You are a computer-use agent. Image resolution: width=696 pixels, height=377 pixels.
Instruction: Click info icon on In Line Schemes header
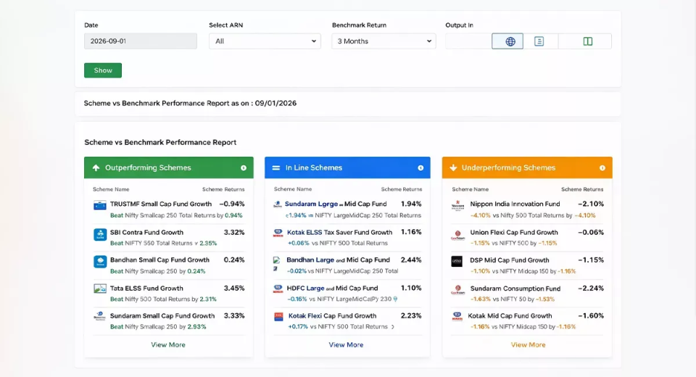[420, 168]
